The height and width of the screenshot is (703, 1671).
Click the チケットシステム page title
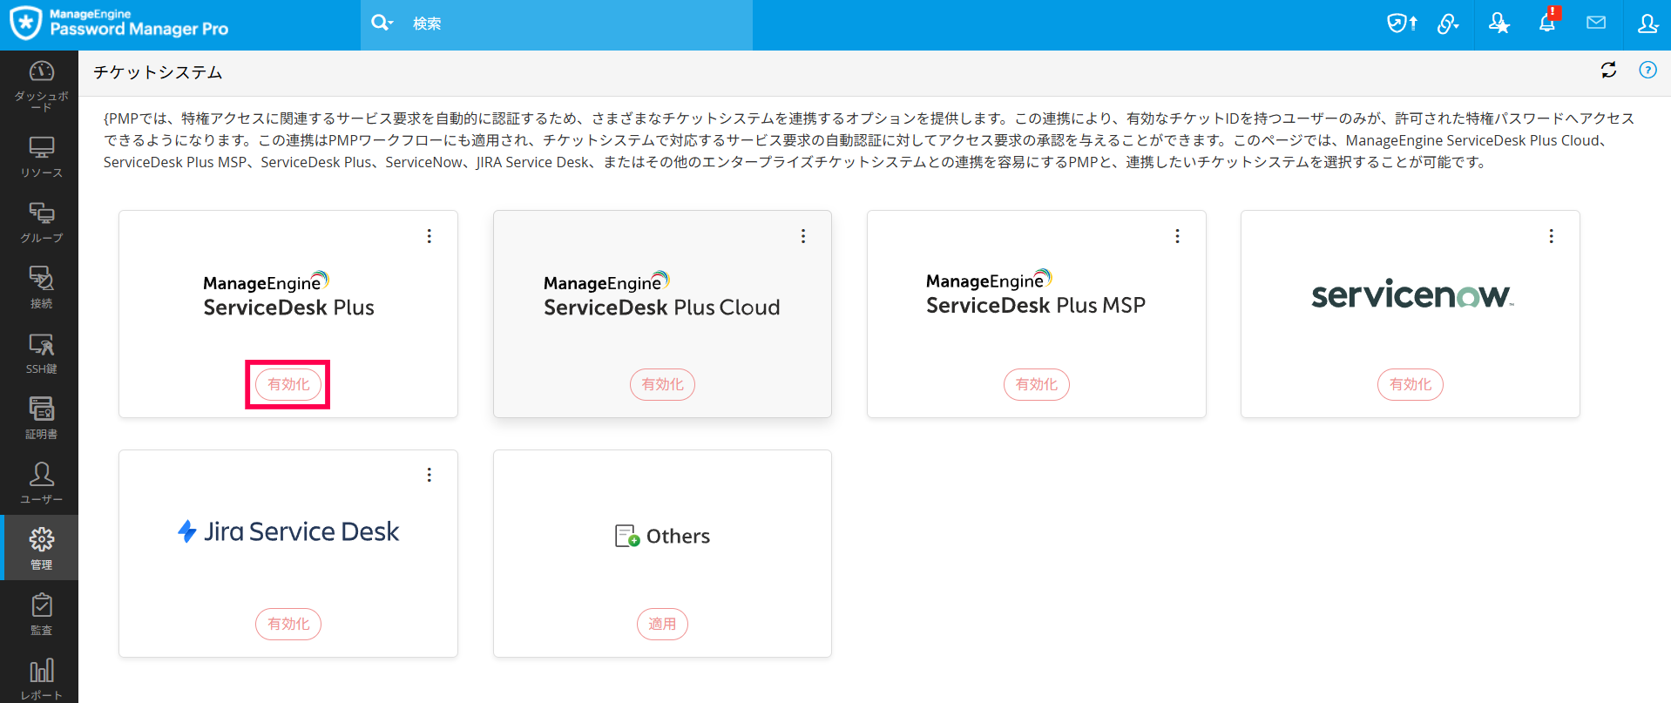click(158, 72)
